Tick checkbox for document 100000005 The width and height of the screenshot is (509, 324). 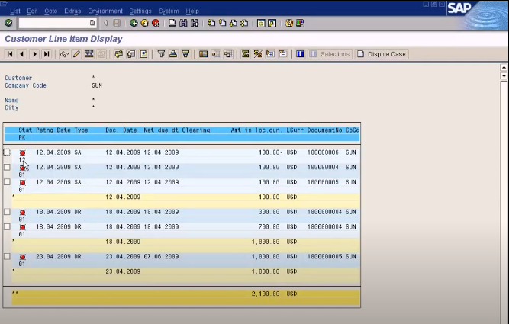(x=7, y=182)
